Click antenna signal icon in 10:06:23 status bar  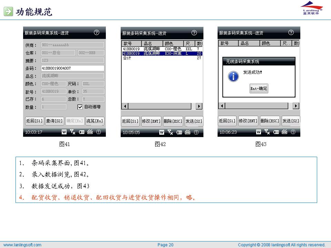pos(267,132)
